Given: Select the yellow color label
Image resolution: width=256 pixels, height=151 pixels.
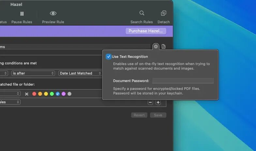Looking at the screenshot, I should 46,94.
